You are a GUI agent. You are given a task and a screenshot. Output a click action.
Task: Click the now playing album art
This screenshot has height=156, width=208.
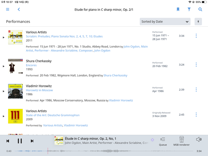click(x=59, y=141)
